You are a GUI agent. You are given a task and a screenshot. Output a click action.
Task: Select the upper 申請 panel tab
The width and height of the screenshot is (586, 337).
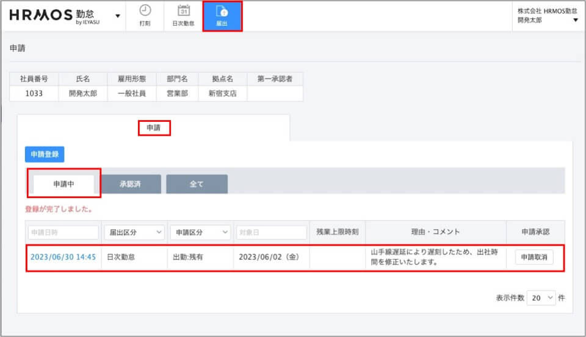(153, 128)
